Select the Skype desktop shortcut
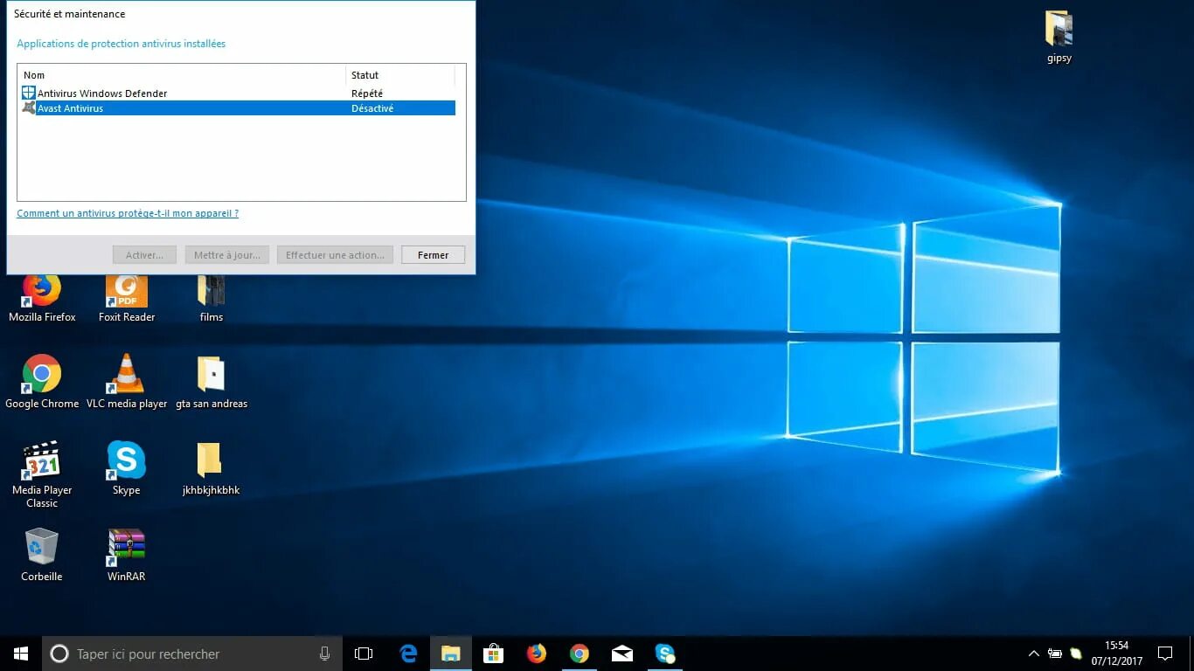The image size is (1194, 671). (127, 468)
